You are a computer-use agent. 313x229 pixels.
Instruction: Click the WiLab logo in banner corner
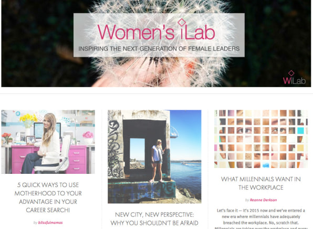pyautogui.click(x=294, y=77)
